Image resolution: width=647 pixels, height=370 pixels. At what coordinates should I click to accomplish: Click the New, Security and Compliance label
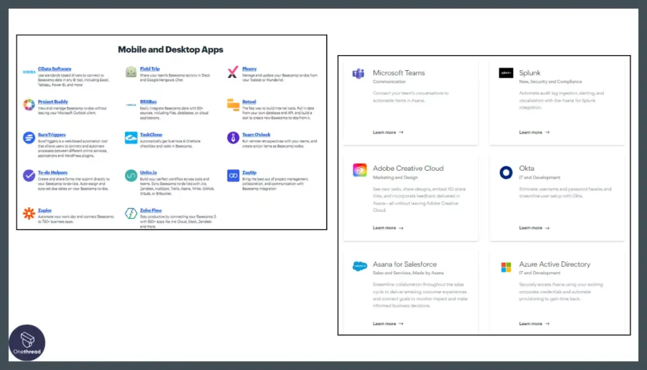[550, 82]
